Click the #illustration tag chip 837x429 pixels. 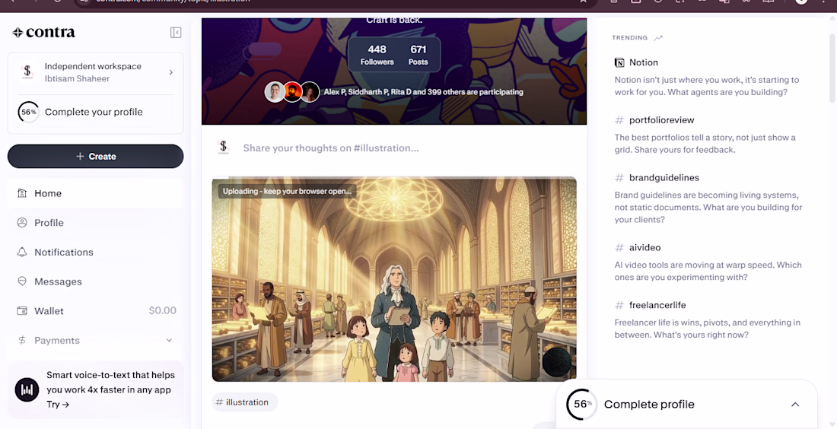pyautogui.click(x=244, y=402)
